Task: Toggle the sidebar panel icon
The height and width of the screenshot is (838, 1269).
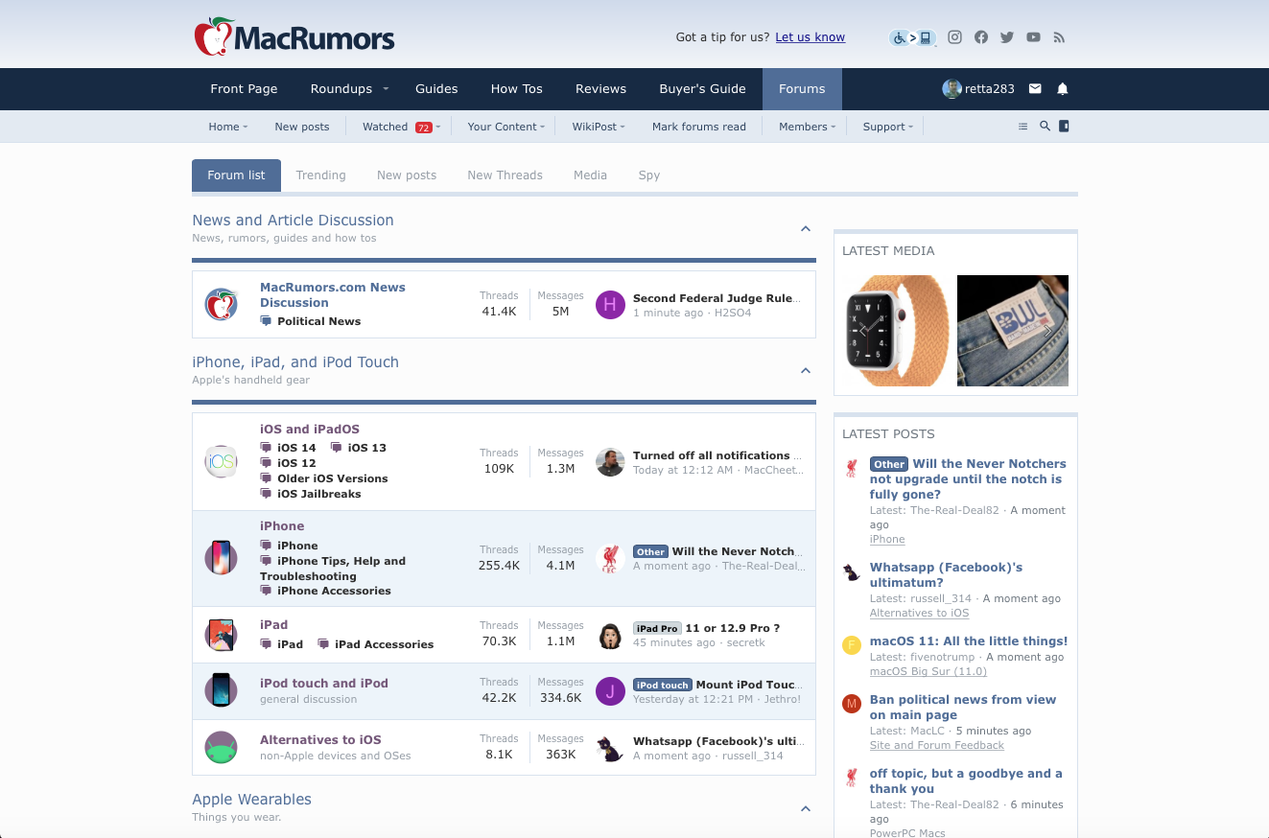Action: pyautogui.click(x=1064, y=127)
